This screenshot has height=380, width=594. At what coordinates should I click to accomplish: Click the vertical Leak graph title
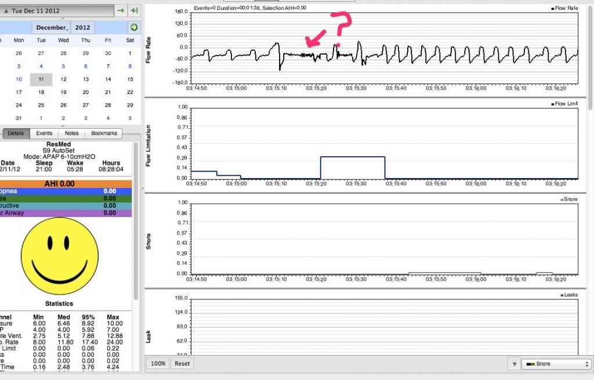click(x=148, y=336)
